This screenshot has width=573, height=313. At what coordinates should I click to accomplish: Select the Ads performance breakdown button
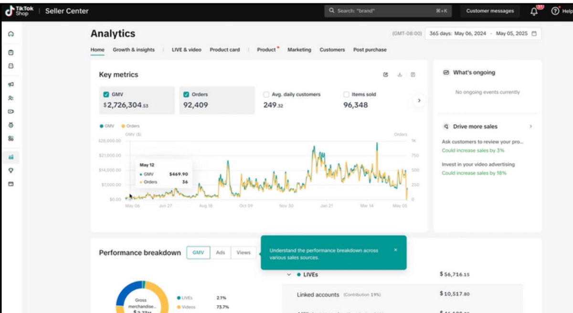220,252
